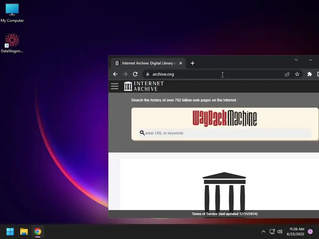
Task: Bookmark this tab with star icon
Action: [297, 74]
